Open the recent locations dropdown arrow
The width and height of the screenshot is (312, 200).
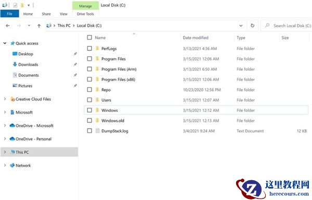[x=29, y=26]
